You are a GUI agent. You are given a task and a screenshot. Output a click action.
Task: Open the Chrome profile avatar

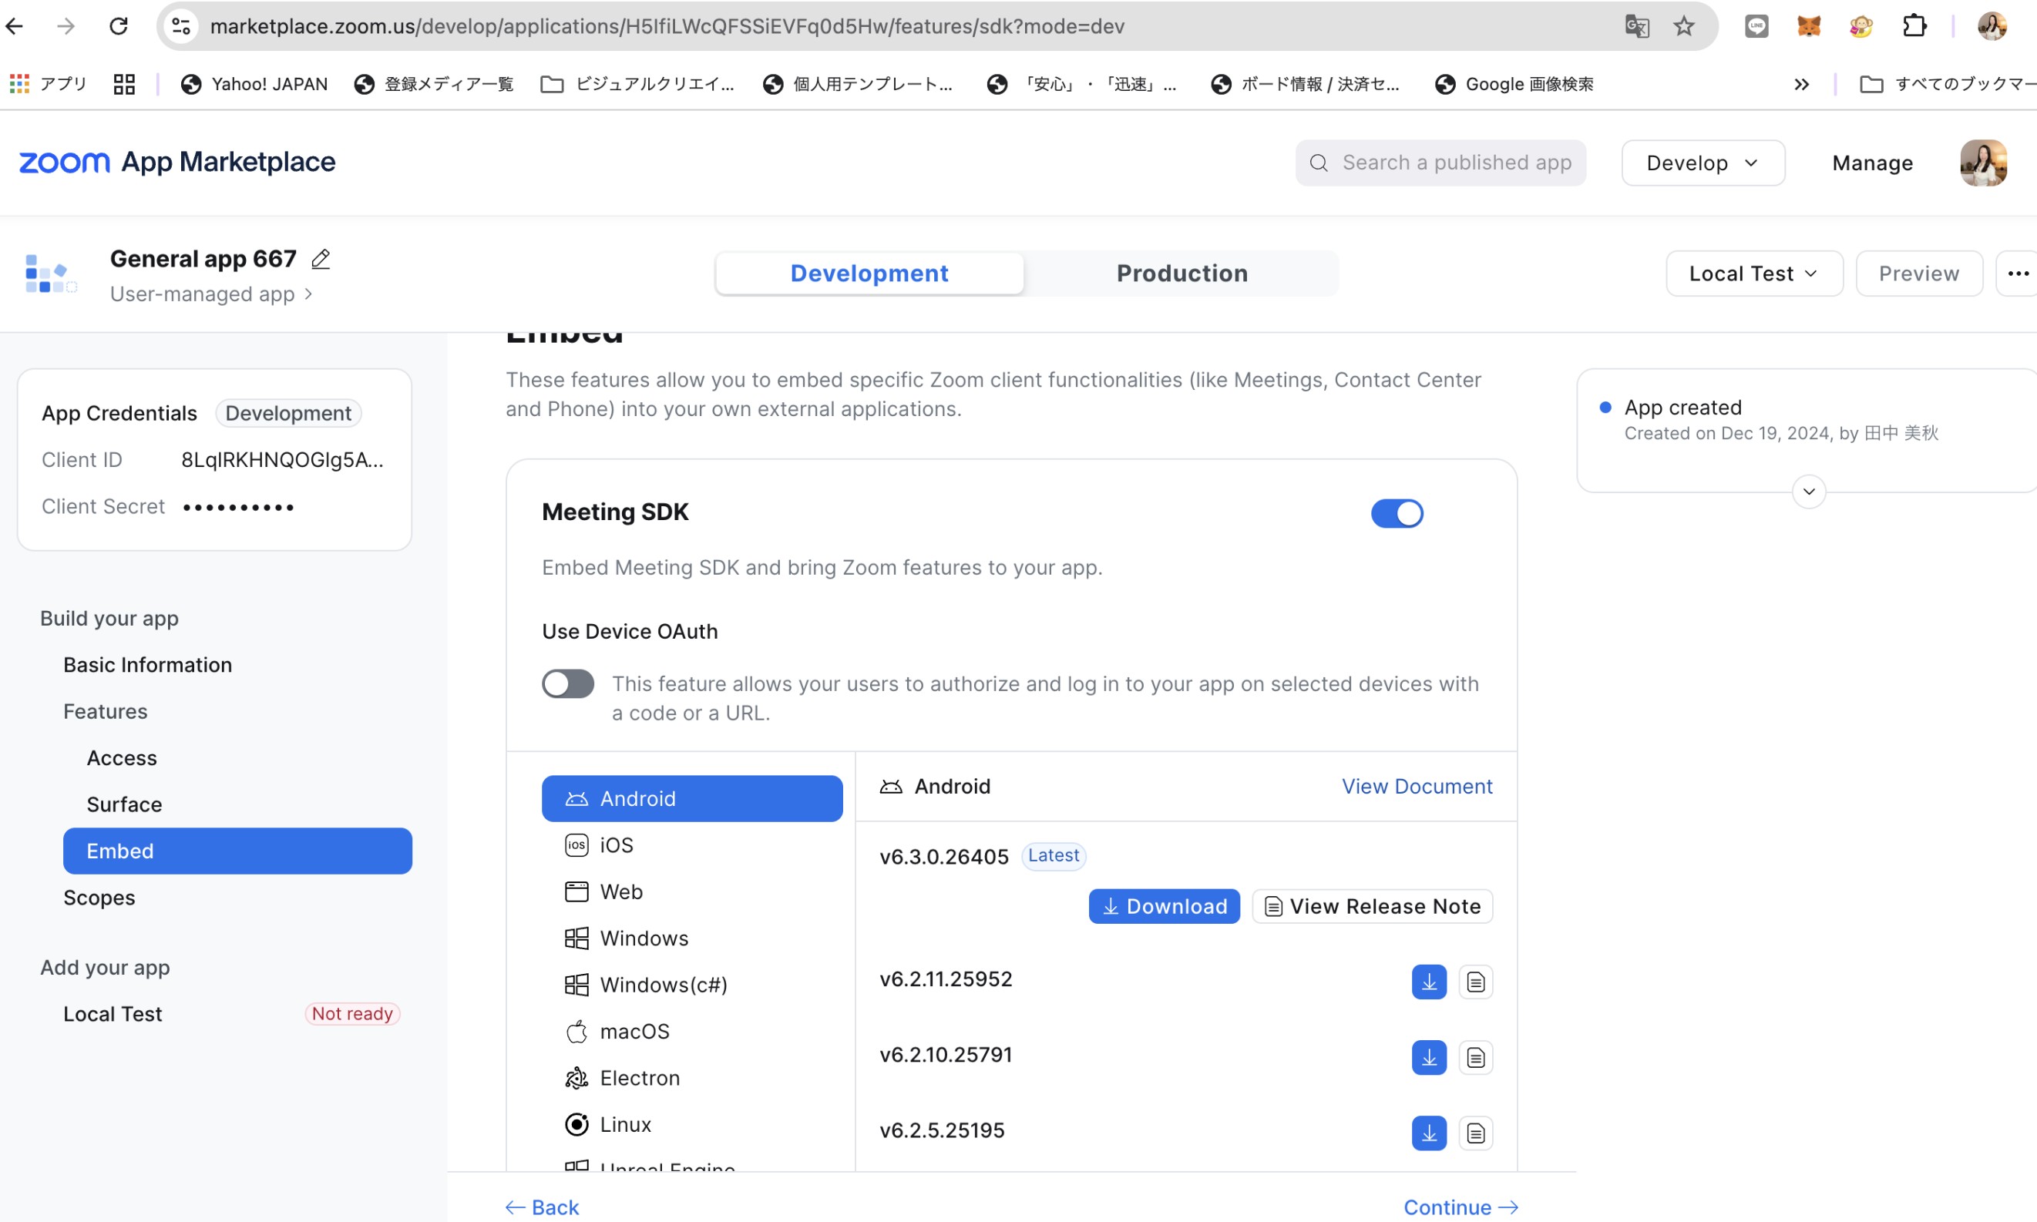(x=1992, y=26)
